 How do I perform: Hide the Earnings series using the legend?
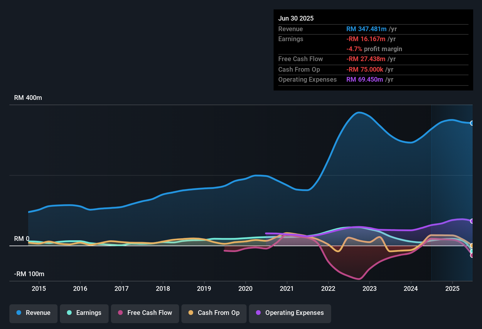(x=84, y=313)
